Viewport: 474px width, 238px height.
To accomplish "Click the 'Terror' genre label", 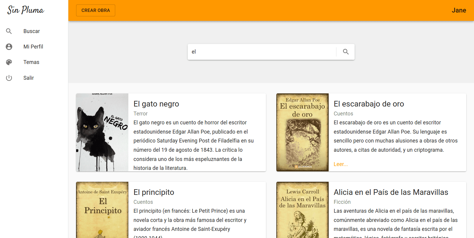I will [140, 114].
